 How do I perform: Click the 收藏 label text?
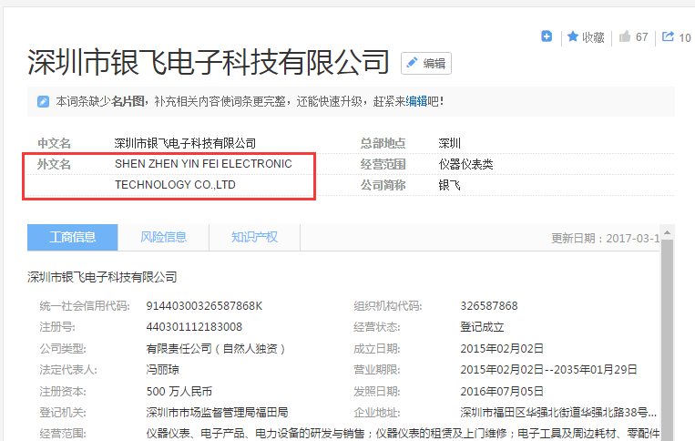click(593, 37)
